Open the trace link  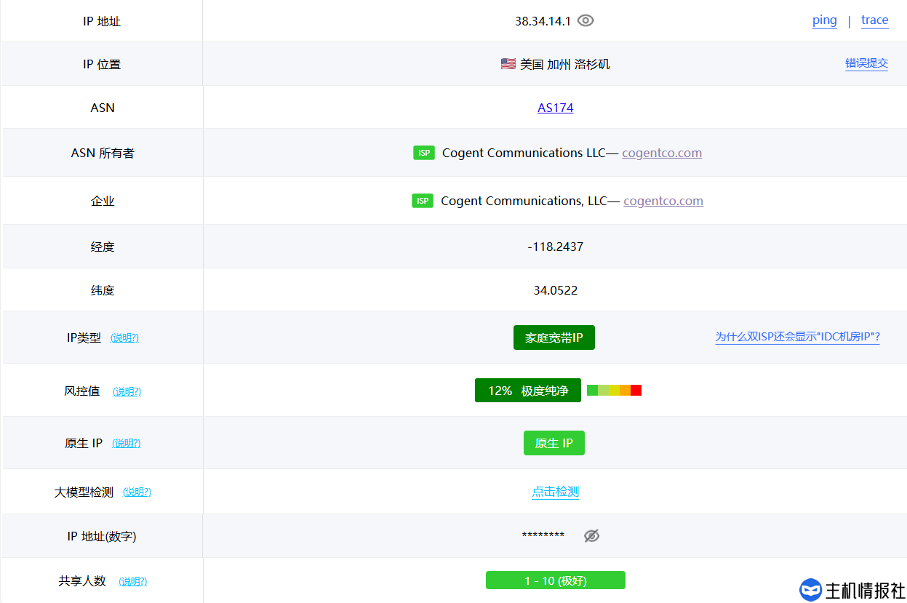click(x=874, y=20)
